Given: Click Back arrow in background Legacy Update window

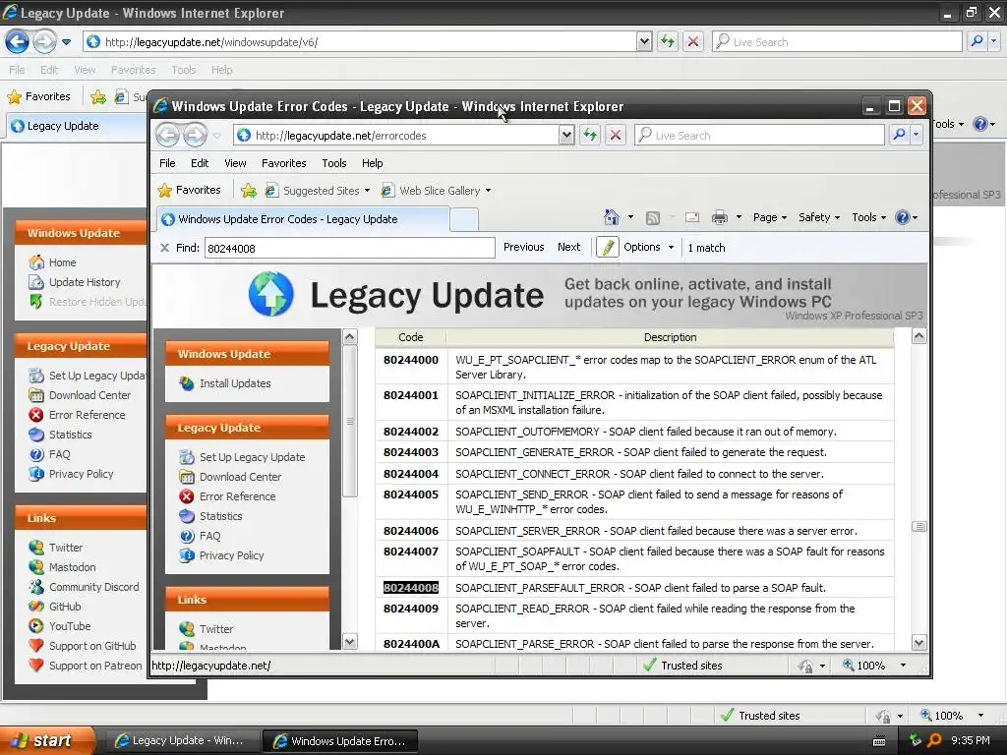Looking at the screenshot, I should click(x=18, y=41).
